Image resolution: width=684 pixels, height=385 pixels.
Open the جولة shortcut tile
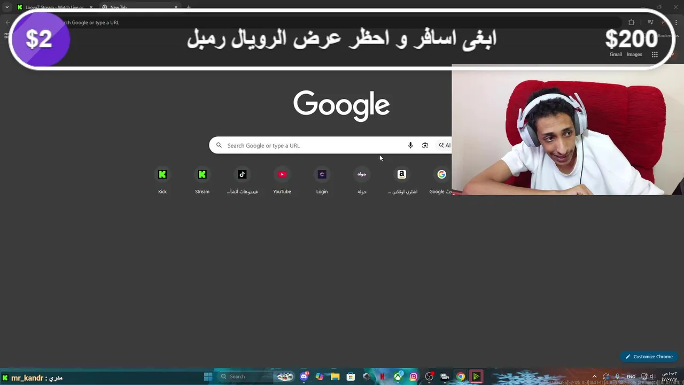pyautogui.click(x=362, y=181)
